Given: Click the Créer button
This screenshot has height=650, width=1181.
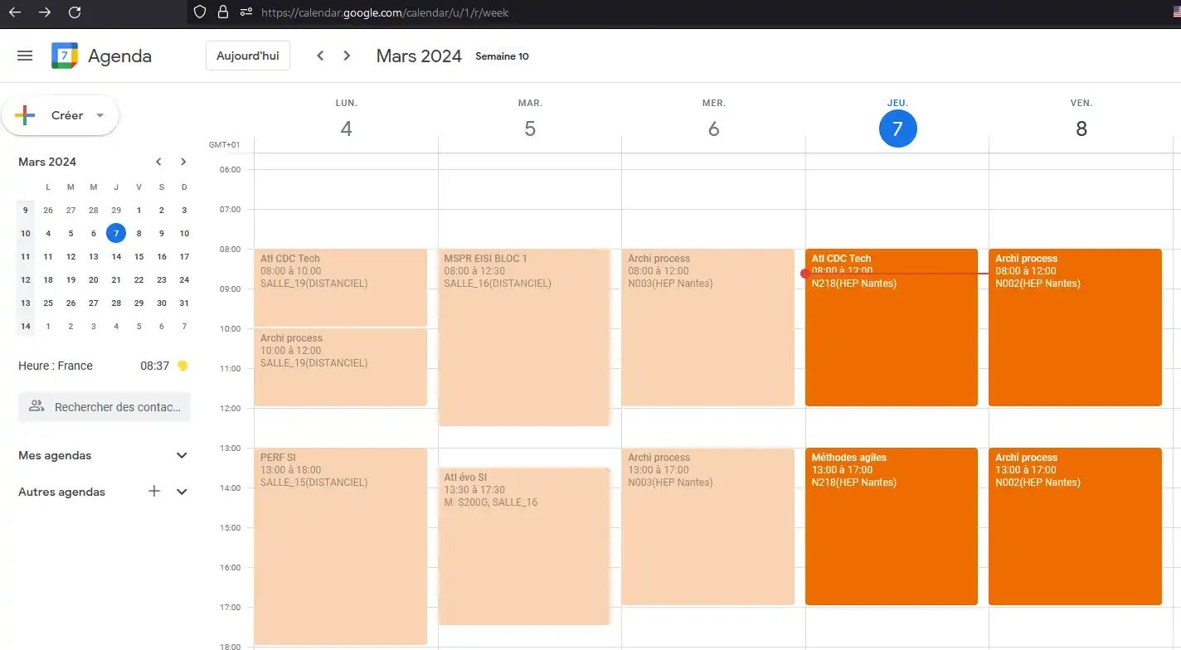Looking at the screenshot, I should (x=60, y=115).
